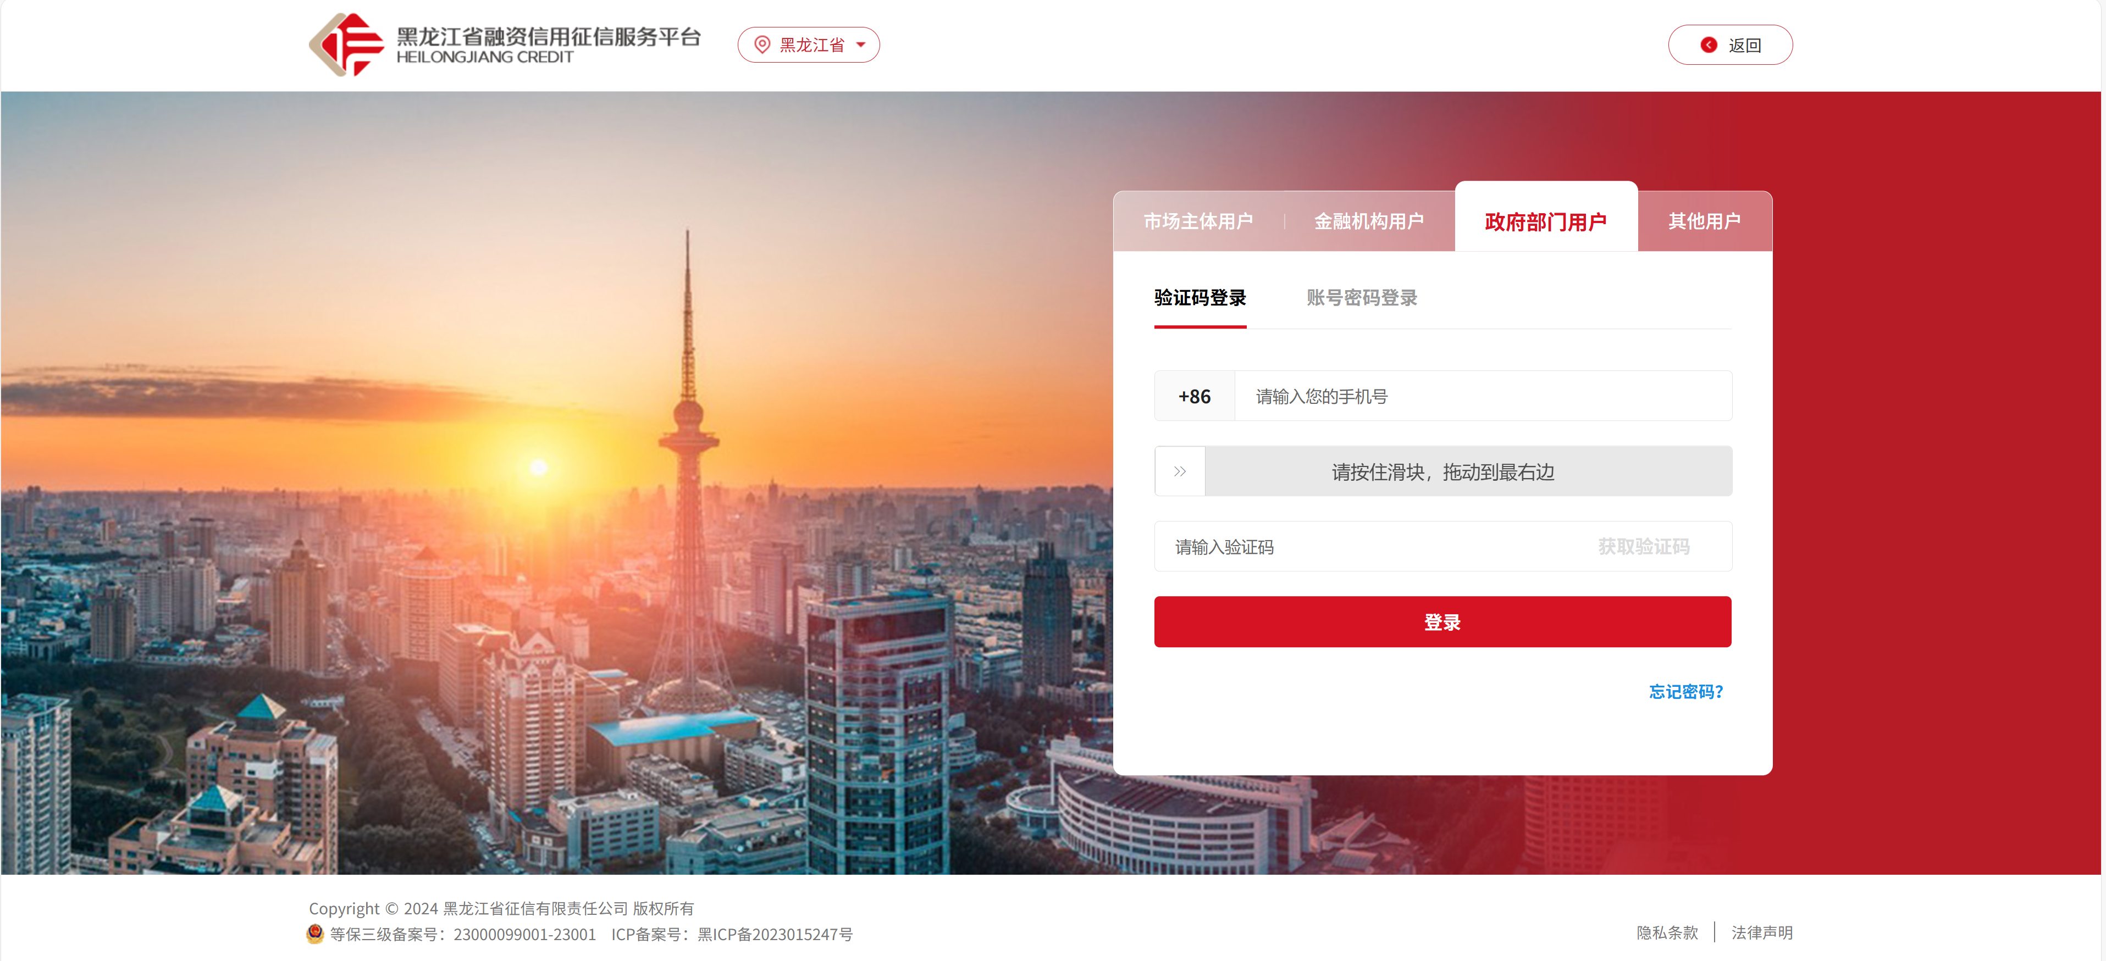This screenshot has height=961, width=2106.
Task: Select the 验证码登录 login method
Action: pyautogui.click(x=1200, y=298)
